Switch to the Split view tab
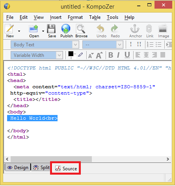Screen dimensions: 175x186 point(41,168)
